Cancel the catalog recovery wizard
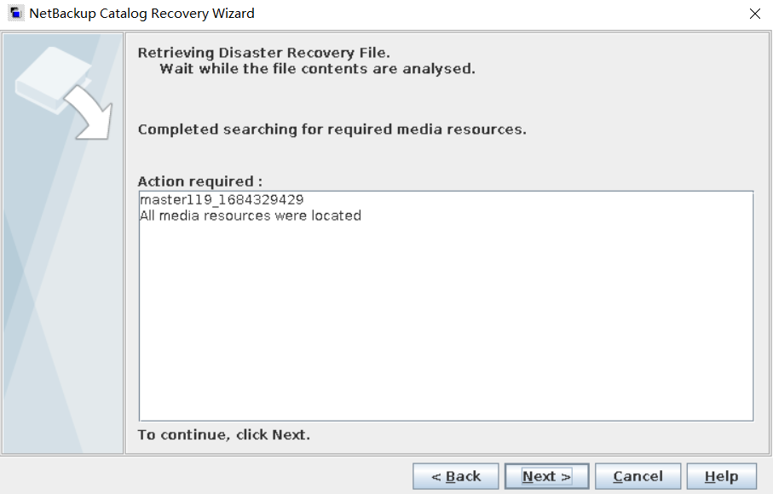The height and width of the screenshot is (494, 773). pos(637,476)
